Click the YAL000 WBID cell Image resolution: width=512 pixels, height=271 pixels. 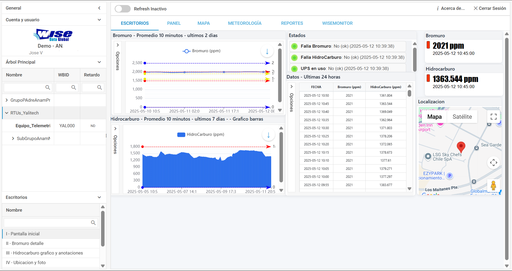pos(67,126)
